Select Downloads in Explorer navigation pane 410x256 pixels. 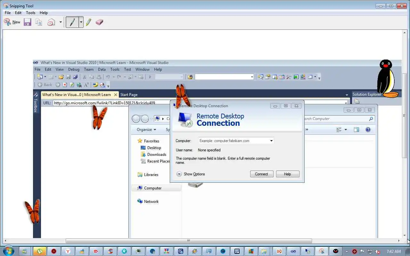pyautogui.click(x=153, y=155)
